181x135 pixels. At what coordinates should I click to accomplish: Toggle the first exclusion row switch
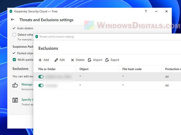(41, 77)
